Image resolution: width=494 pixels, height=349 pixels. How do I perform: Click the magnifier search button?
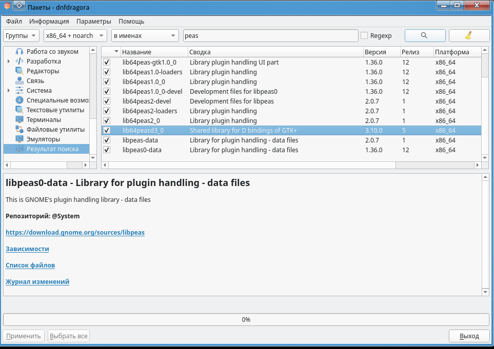(425, 35)
